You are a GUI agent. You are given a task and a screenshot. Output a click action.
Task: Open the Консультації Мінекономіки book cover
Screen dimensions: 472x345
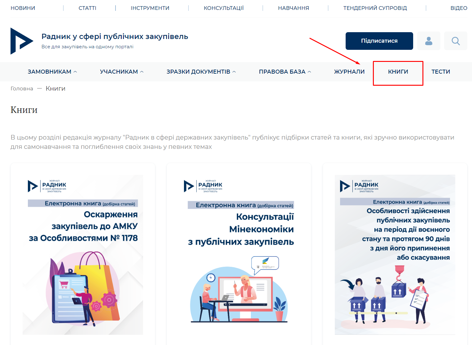click(x=239, y=255)
